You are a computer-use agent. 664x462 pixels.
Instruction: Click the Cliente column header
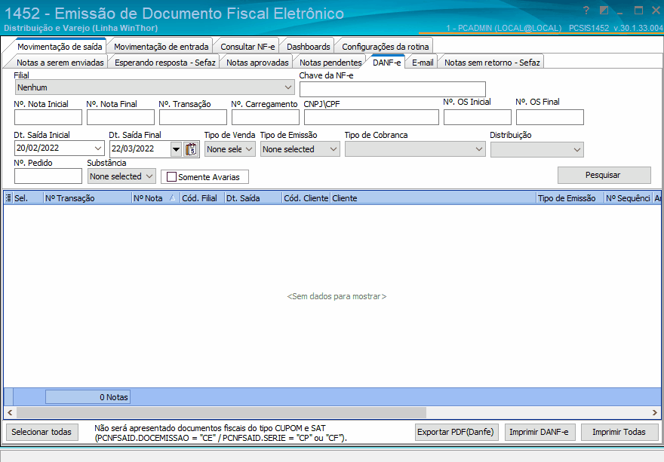[433, 198]
